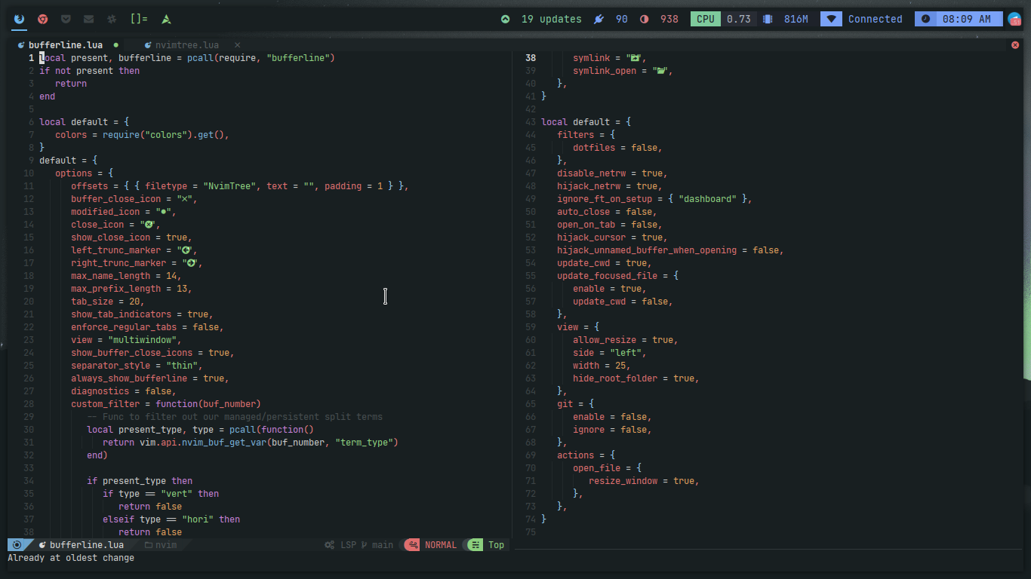
Task: Select the '[]=' launcher icon in the top bar
Action: [x=139, y=19]
